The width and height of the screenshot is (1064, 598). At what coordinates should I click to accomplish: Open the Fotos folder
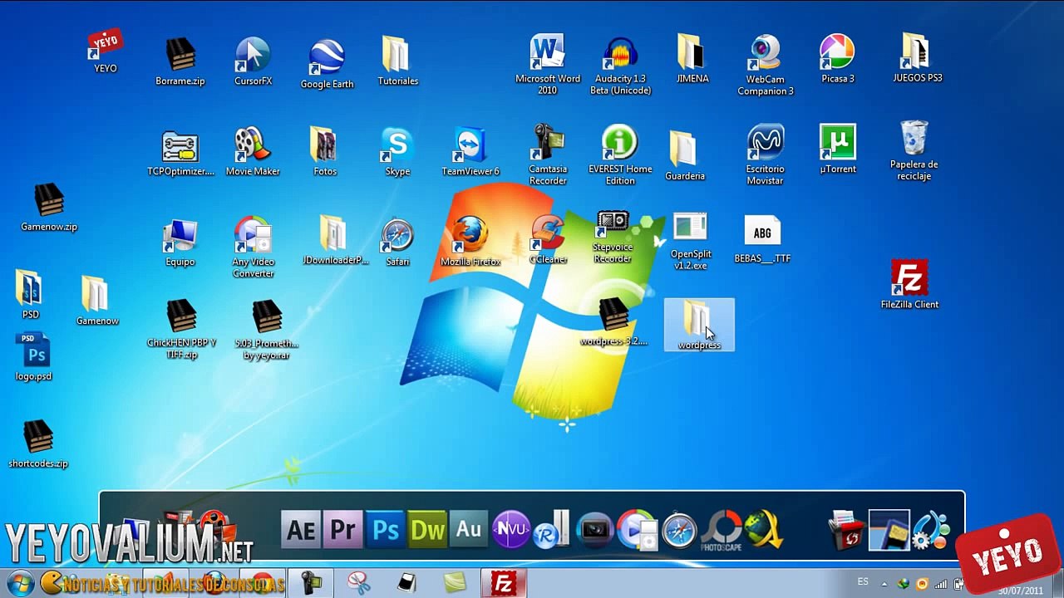point(325,151)
